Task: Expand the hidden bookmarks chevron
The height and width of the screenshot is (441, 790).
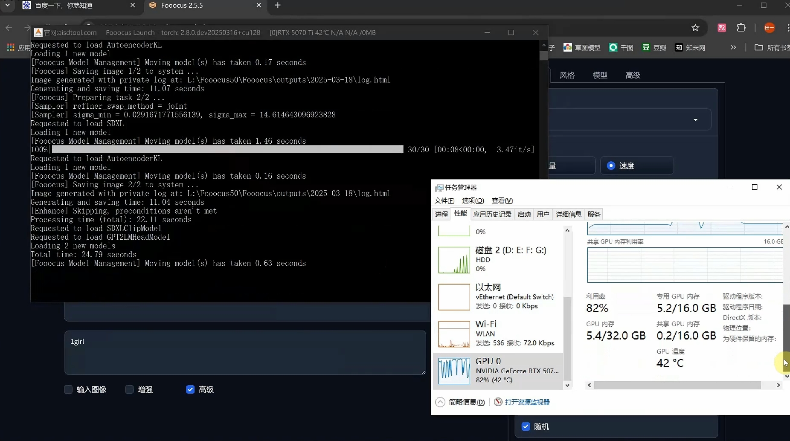Action: point(733,47)
